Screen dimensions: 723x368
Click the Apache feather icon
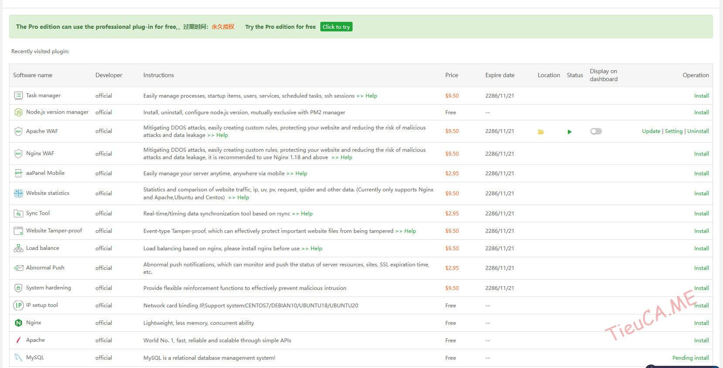(x=18, y=340)
